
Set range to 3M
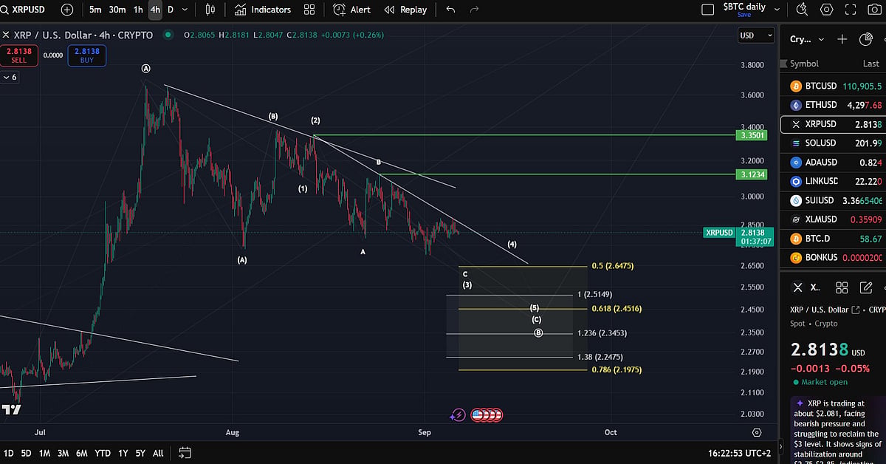click(x=63, y=453)
